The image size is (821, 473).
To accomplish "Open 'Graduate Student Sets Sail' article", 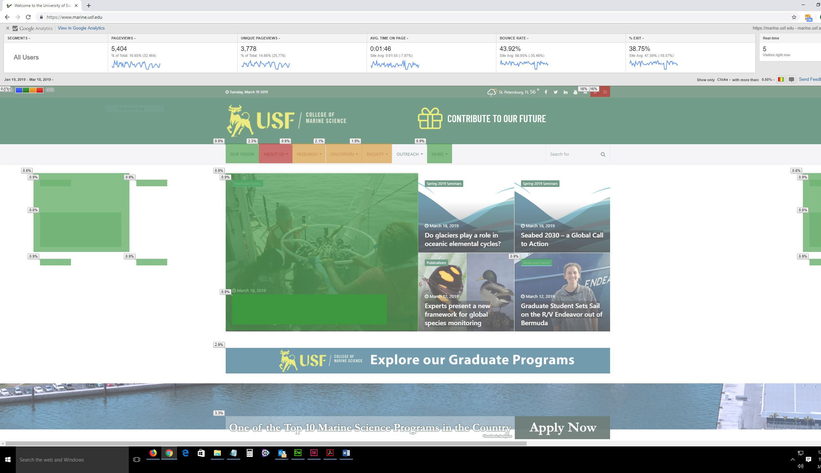I will [x=561, y=314].
